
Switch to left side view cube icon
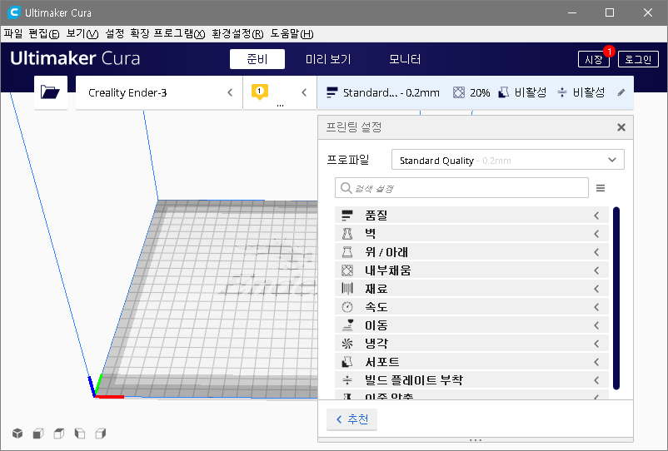point(80,434)
